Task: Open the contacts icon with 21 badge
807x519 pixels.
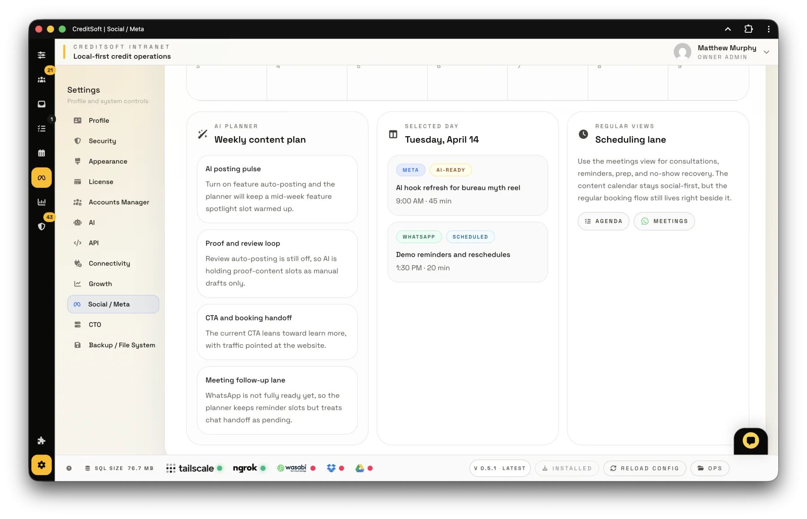Action: click(42, 79)
